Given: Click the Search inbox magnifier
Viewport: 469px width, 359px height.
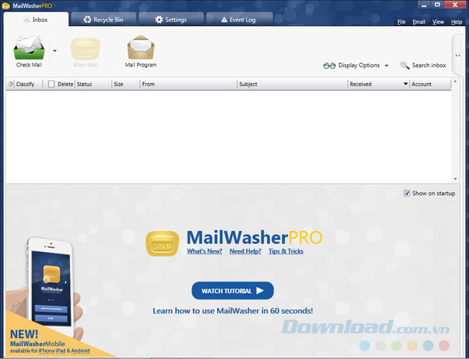Looking at the screenshot, I should pyautogui.click(x=404, y=65).
